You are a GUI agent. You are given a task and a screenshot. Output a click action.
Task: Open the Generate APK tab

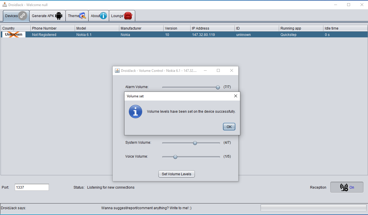pyautogui.click(x=47, y=16)
